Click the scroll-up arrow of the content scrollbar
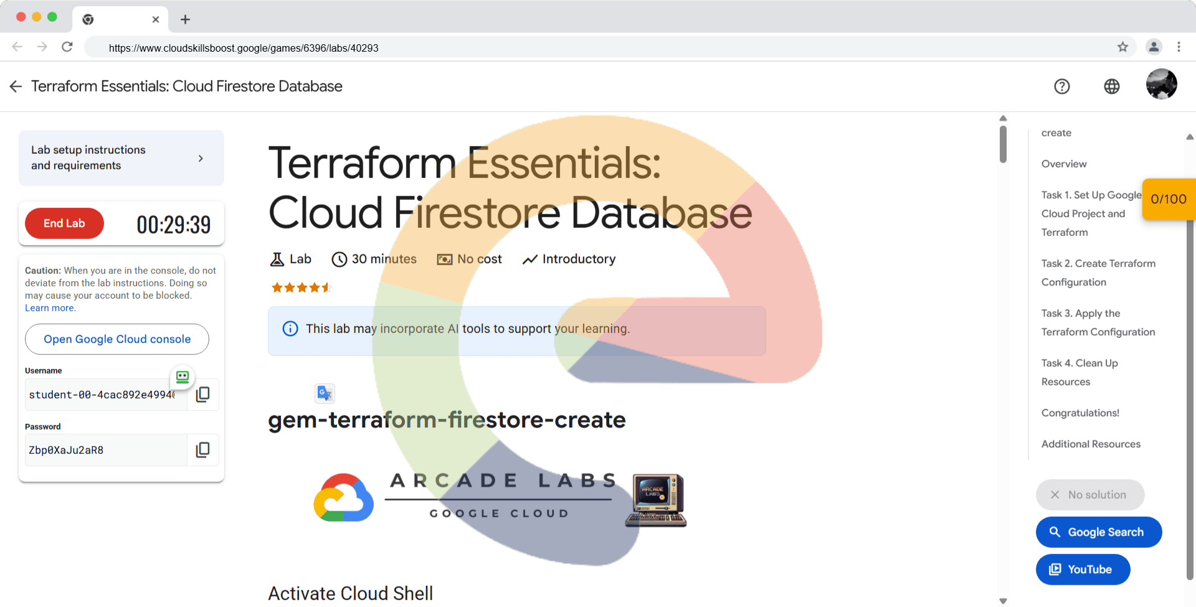Viewport: 1196px width, 607px height. click(x=1003, y=118)
